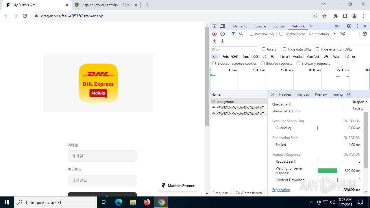Open File Explorer from the taskbar

tap(133, 202)
